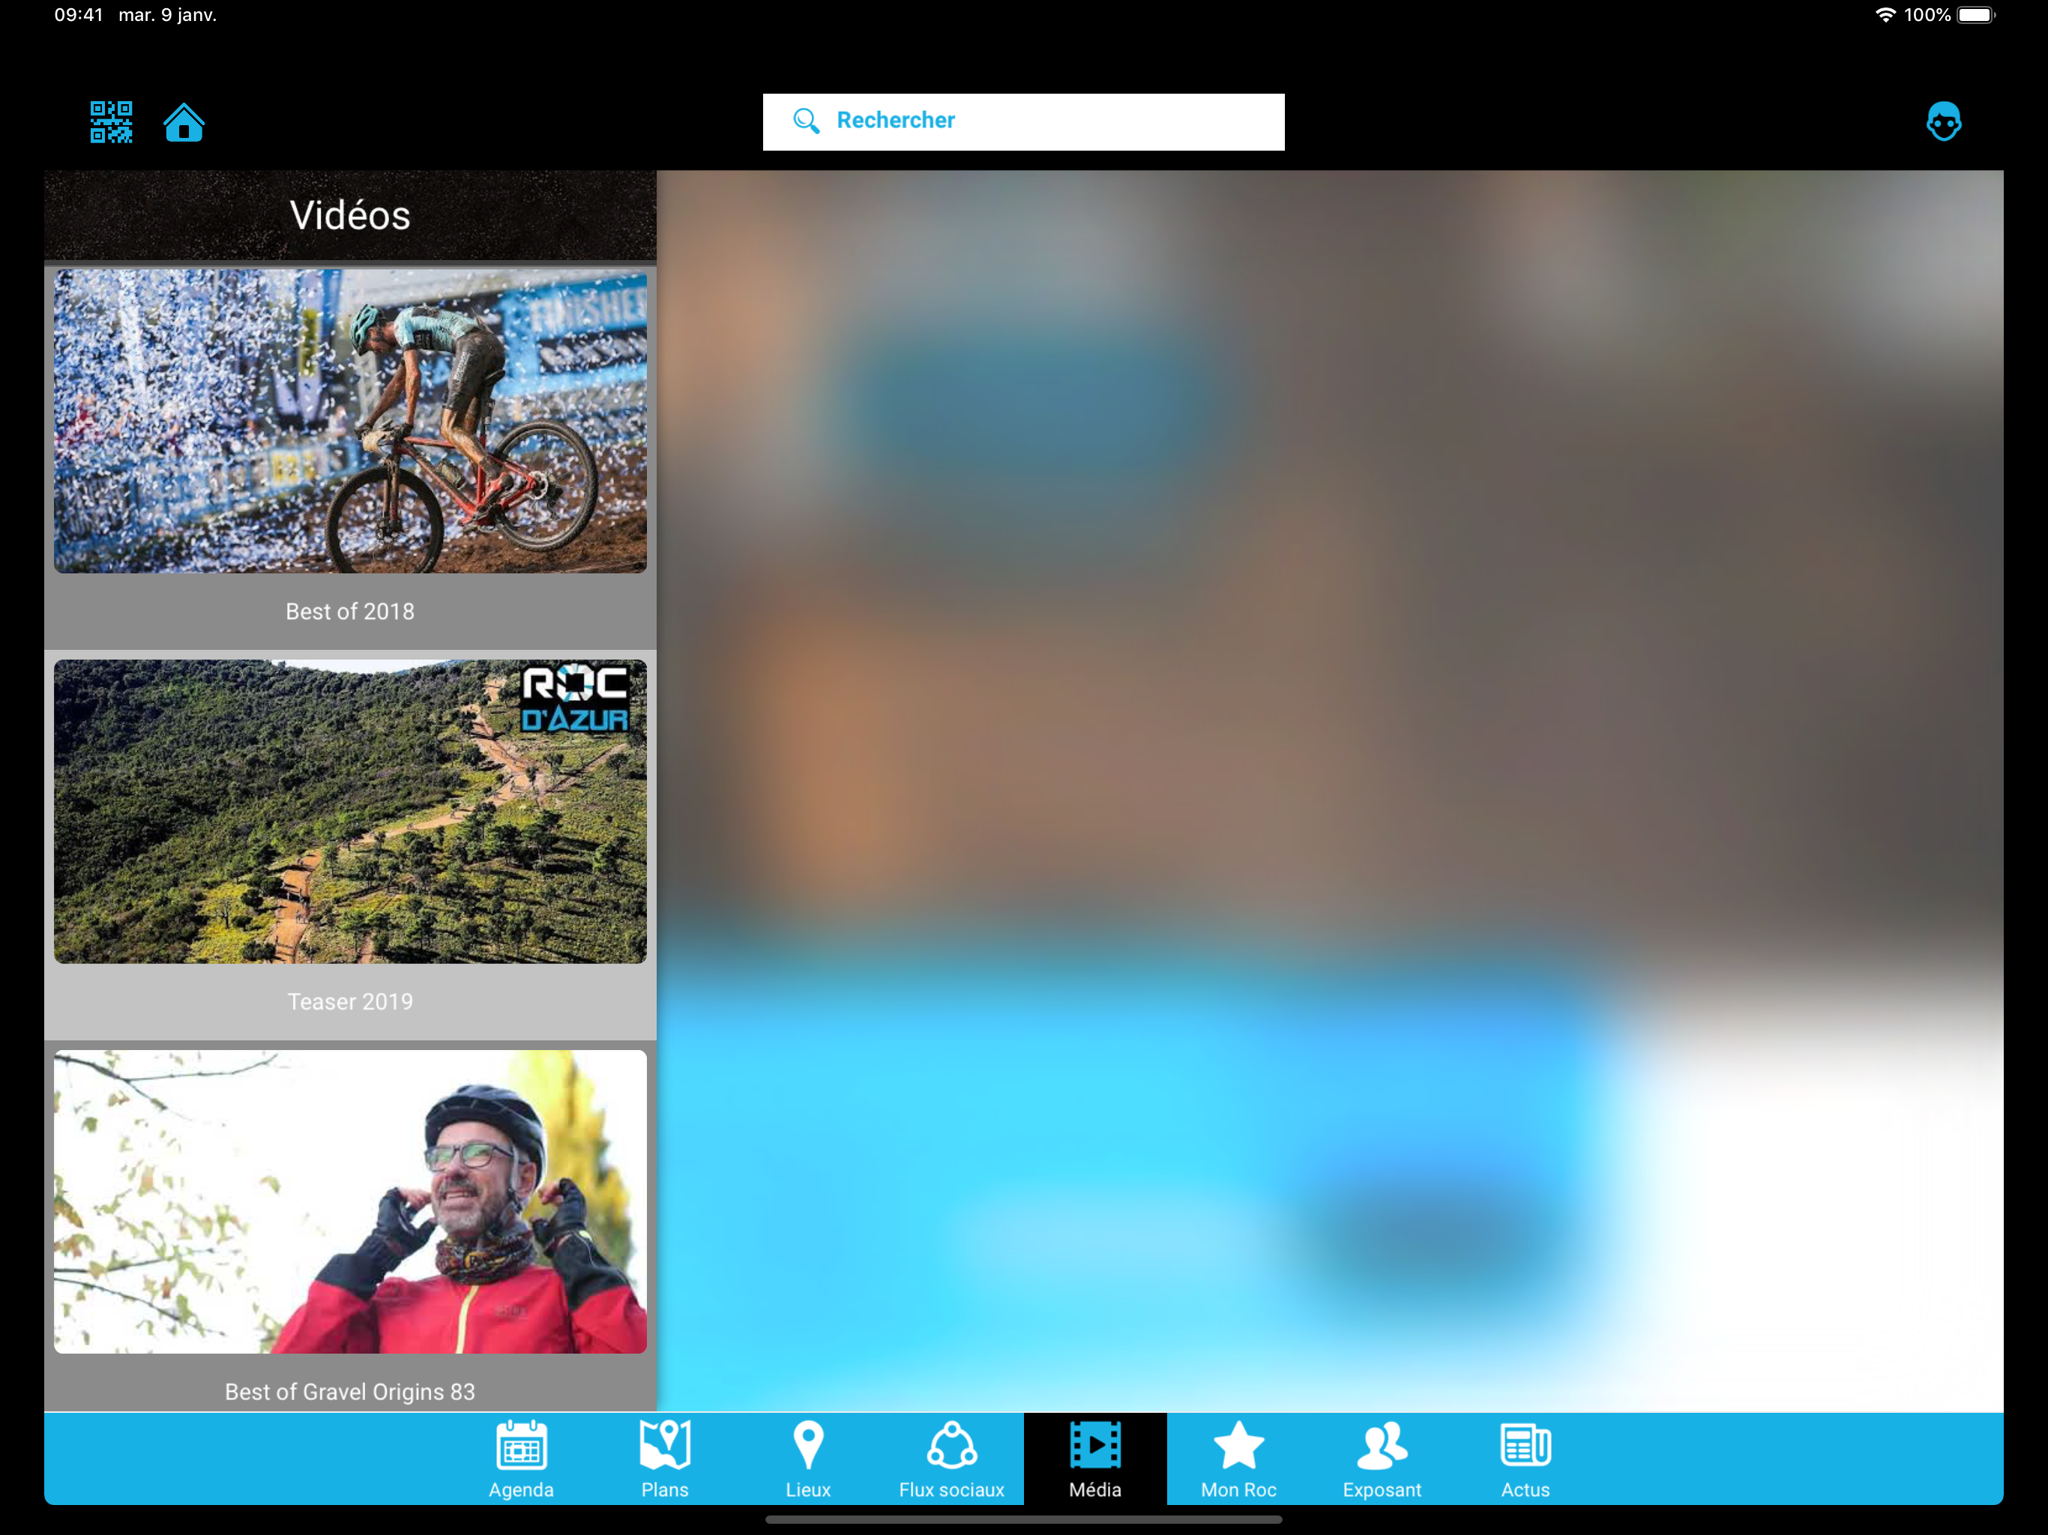Tap the Vidéos header bar
2048x1535 pixels.
(350, 216)
